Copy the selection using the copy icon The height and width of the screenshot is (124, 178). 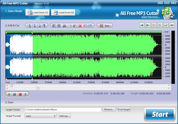70,26
